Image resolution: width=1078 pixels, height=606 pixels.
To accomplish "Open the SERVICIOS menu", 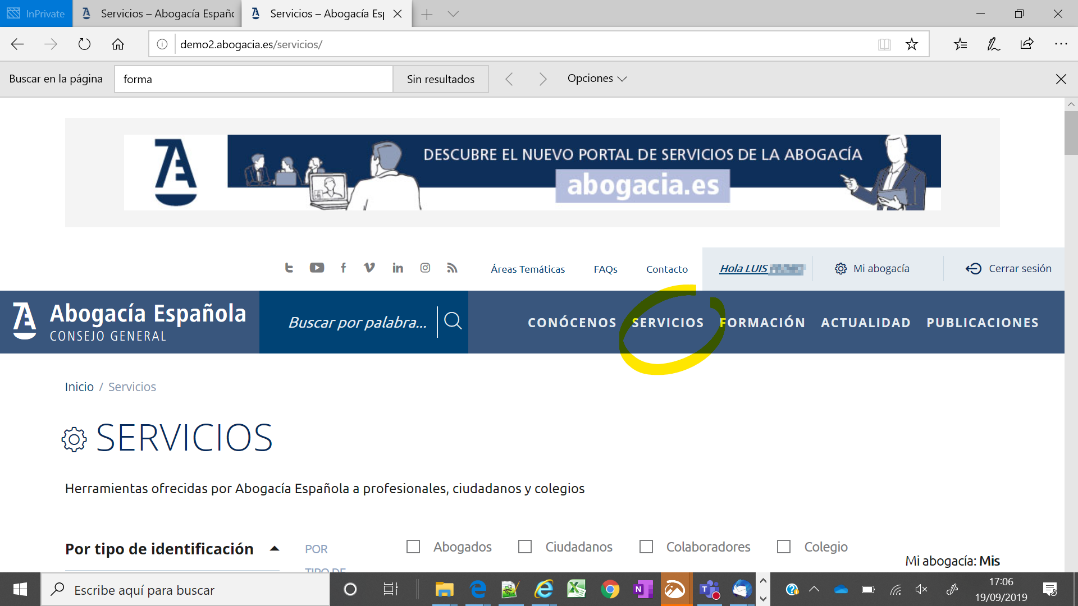I will [x=668, y=323].
